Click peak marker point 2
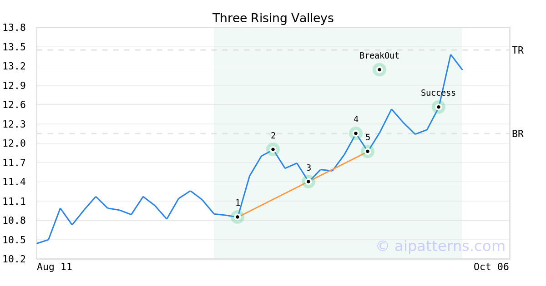 273,149
